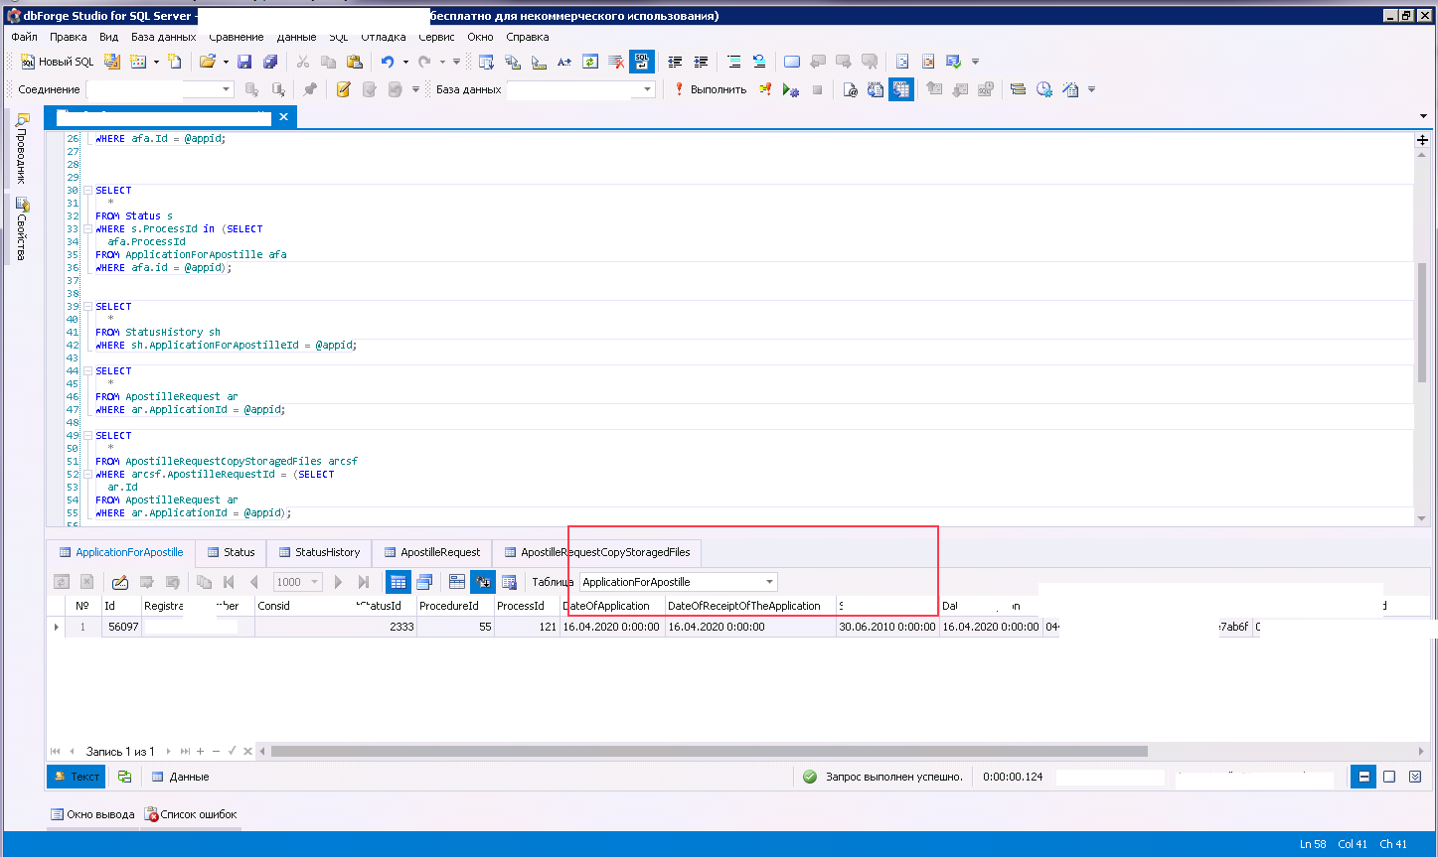Open the Файл menu
Viewport: 1438px width, 857px height.
click(x=25, y=37)
